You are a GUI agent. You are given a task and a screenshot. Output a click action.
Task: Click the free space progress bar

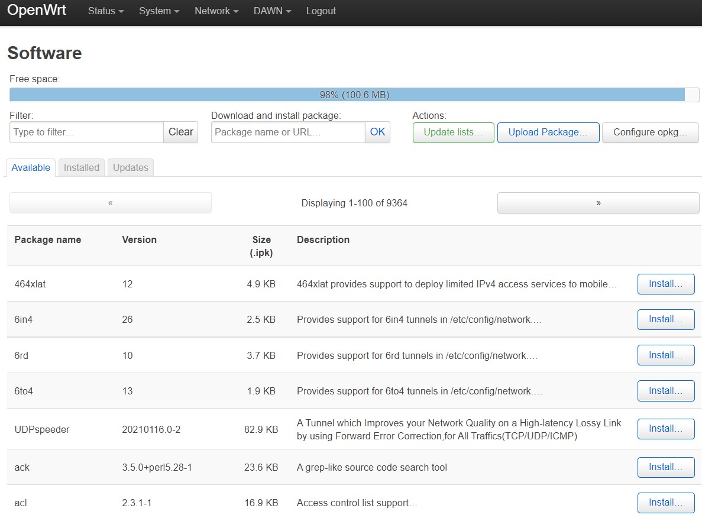pyautogui.click(x=354, y=95)
